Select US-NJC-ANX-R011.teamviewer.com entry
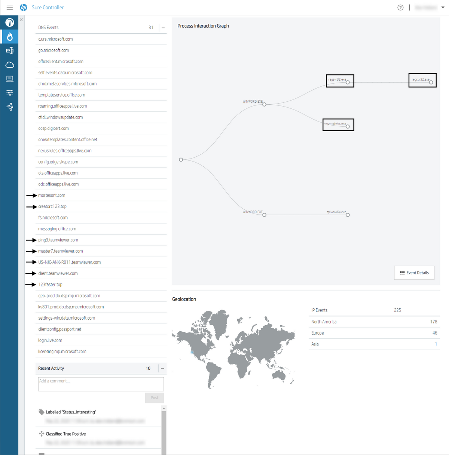This screenshot has height=455, width=449. click(101, 262)
